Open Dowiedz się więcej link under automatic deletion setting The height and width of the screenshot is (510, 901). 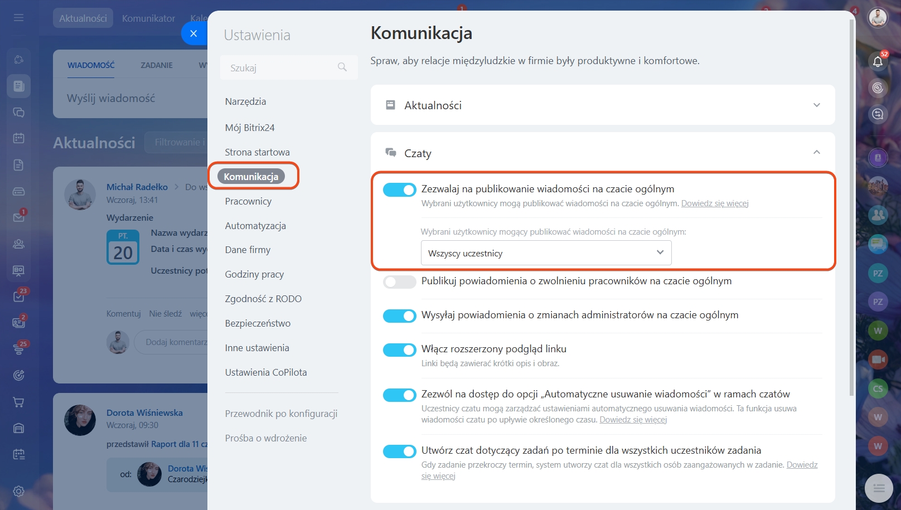[633, 420]
